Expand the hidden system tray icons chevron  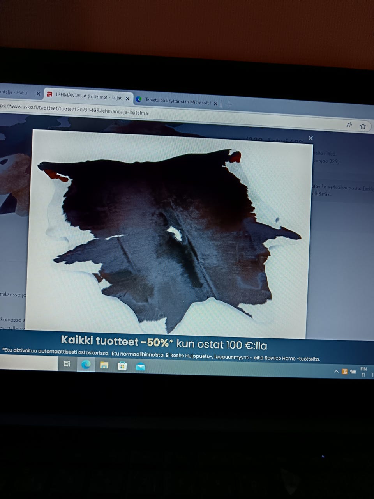336,372
